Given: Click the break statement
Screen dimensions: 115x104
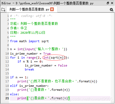Looking at the screenshot, I should (x=29, y=69).
